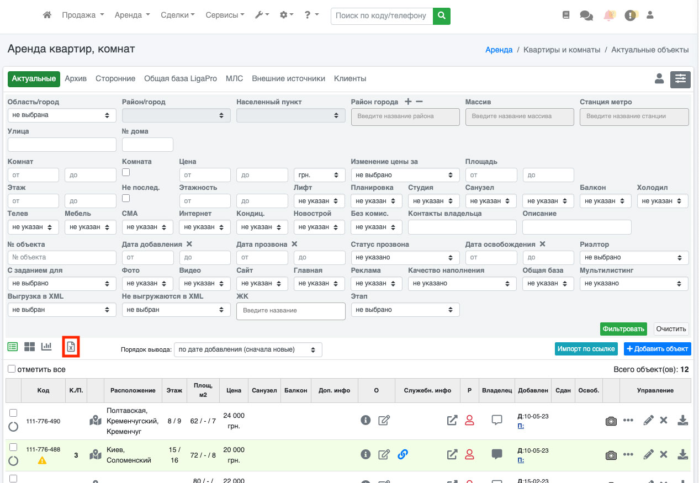This screenshot has width=699, height=483.
Task: Expand the 'Порядок вывода' sort dropdown
Action: click(248, 349)
